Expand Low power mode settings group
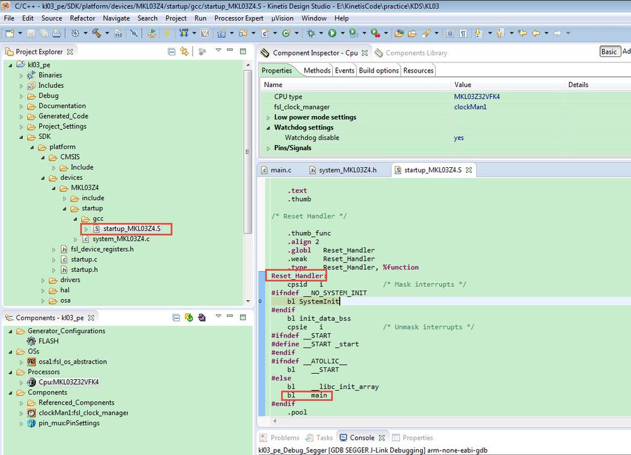This screenshot has height=455, width=631. pos(268,118)
